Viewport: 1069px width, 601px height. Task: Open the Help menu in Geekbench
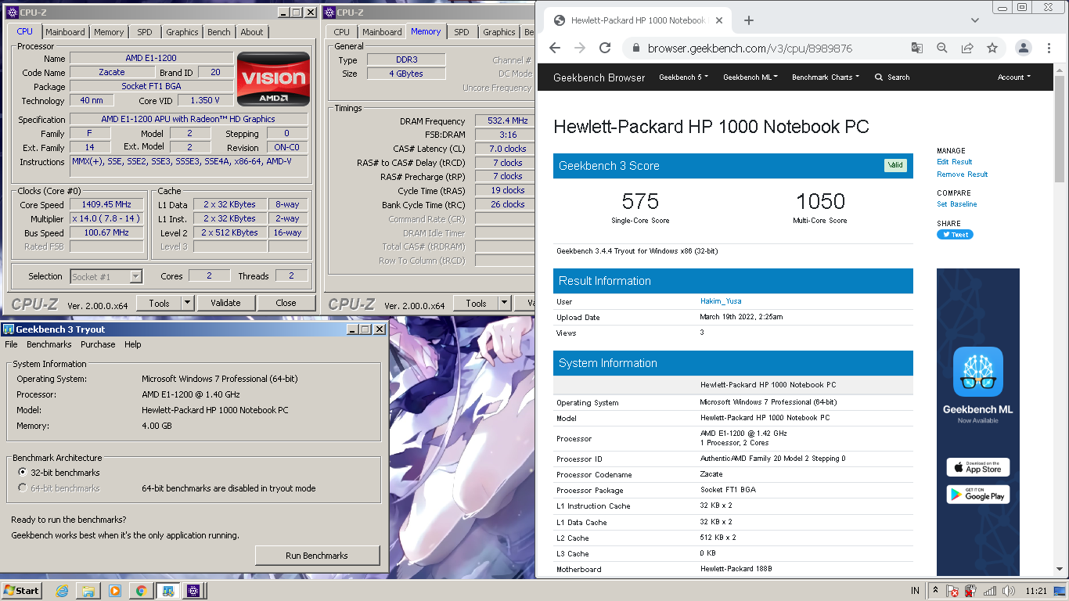pyautogui.click(x=133, y=344)
